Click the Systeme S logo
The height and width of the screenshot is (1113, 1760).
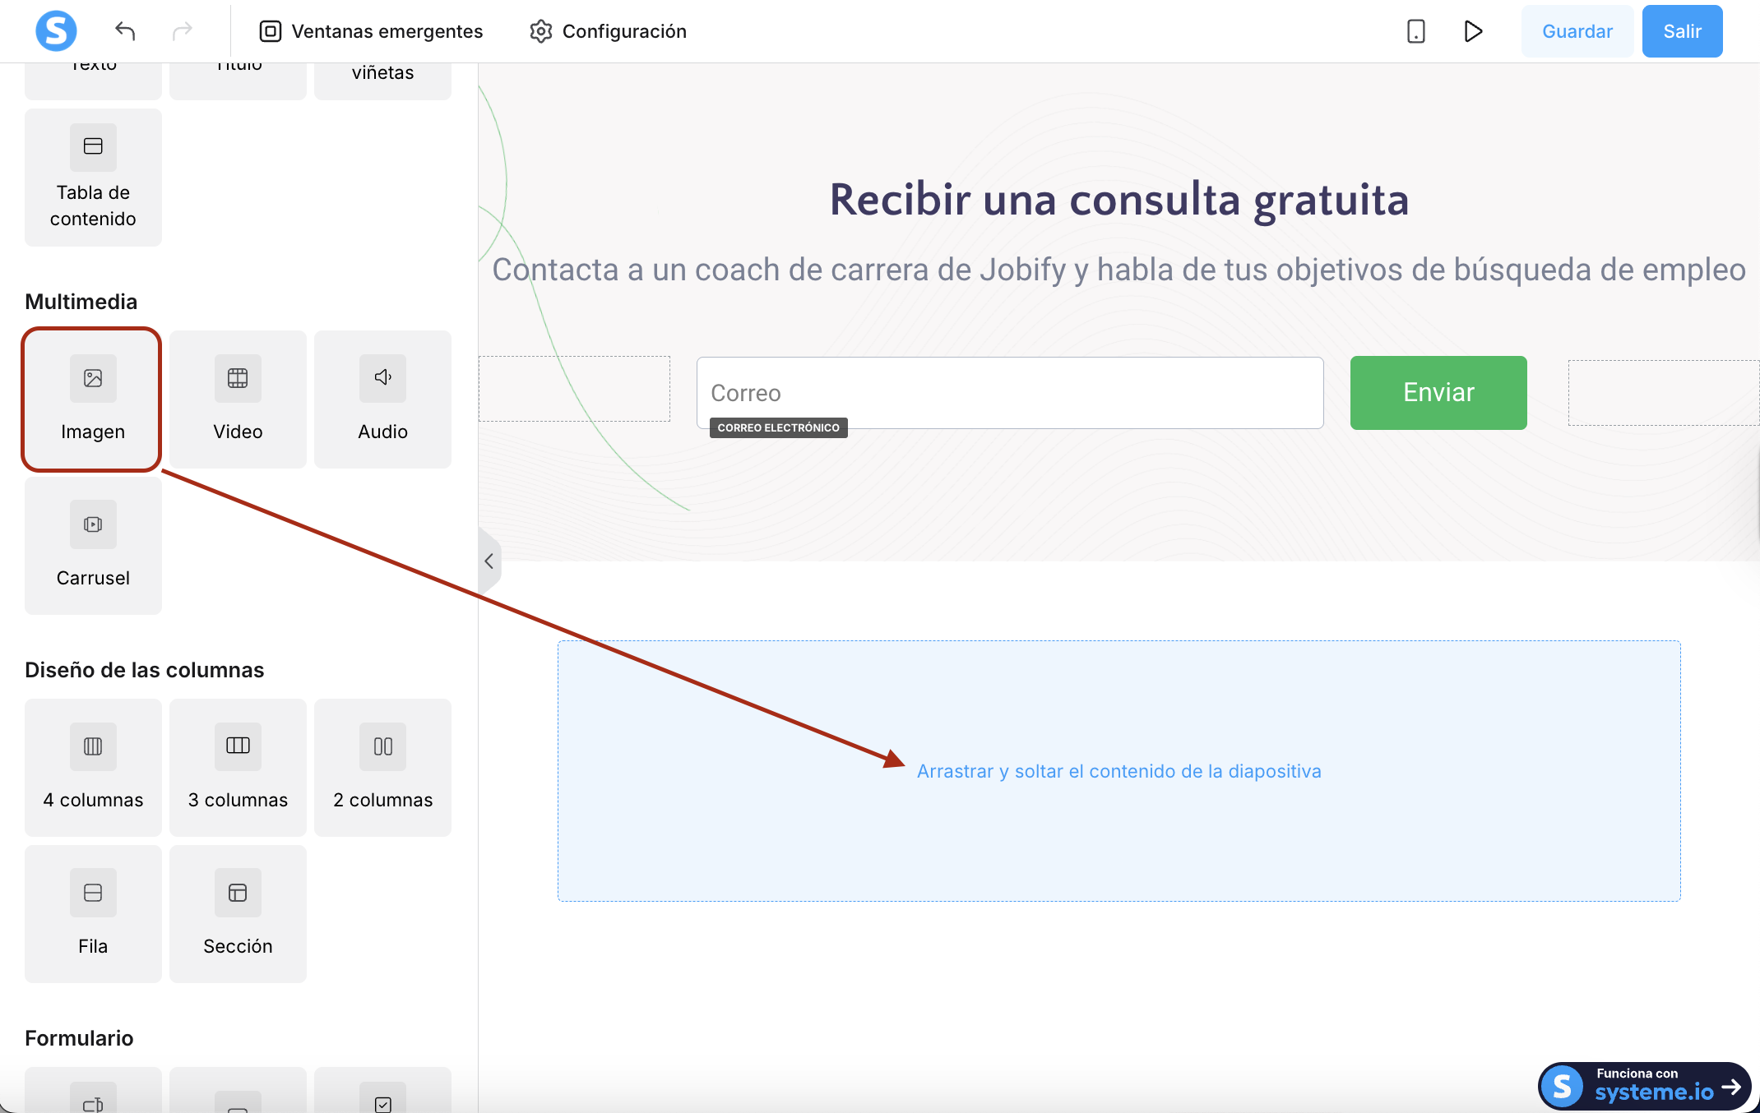click(56, 31)
